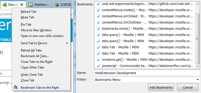
Task: Toggle the bookmarks.move() checkmark
Action: click(99, 29)
